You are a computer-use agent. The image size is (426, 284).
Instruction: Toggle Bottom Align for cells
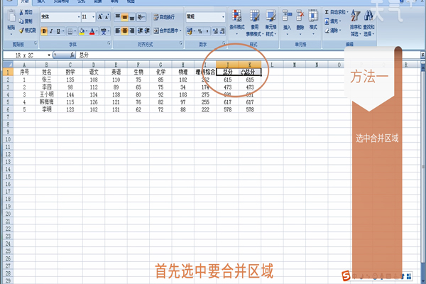pyautogui.click(x=131, y=17)
